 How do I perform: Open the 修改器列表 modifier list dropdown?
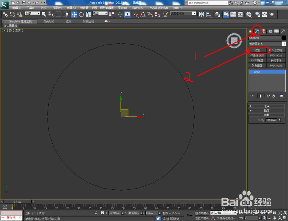point(267,44)
